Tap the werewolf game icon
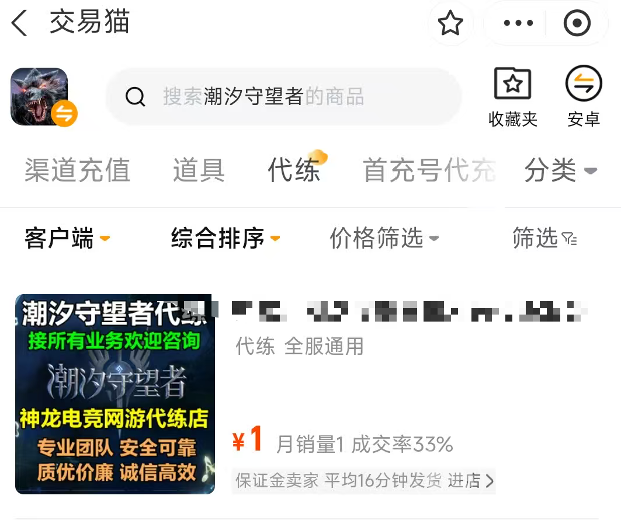The width and height of the screenshot is (621, 520). [39, 96]
